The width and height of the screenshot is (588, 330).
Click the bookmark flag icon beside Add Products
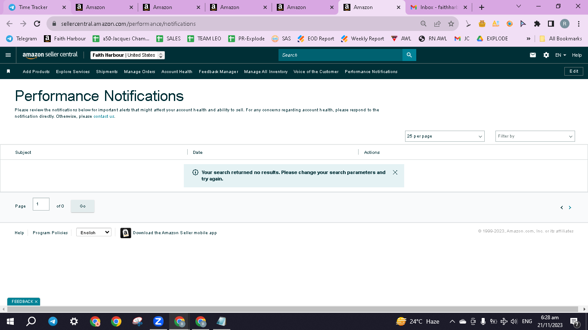8,71
